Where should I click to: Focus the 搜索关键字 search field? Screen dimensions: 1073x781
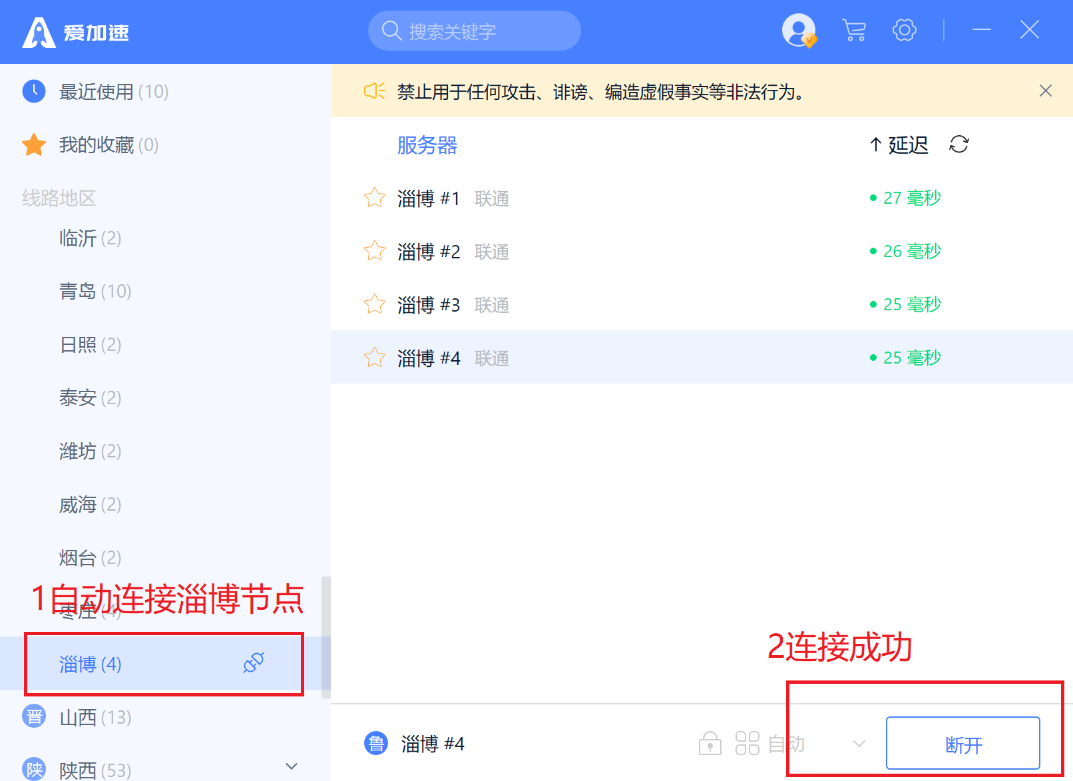[474, 31]
